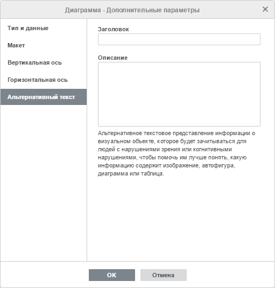The image size is (275, 288).
Task: Click the Описание field label
Action: (x=112, y=58)
